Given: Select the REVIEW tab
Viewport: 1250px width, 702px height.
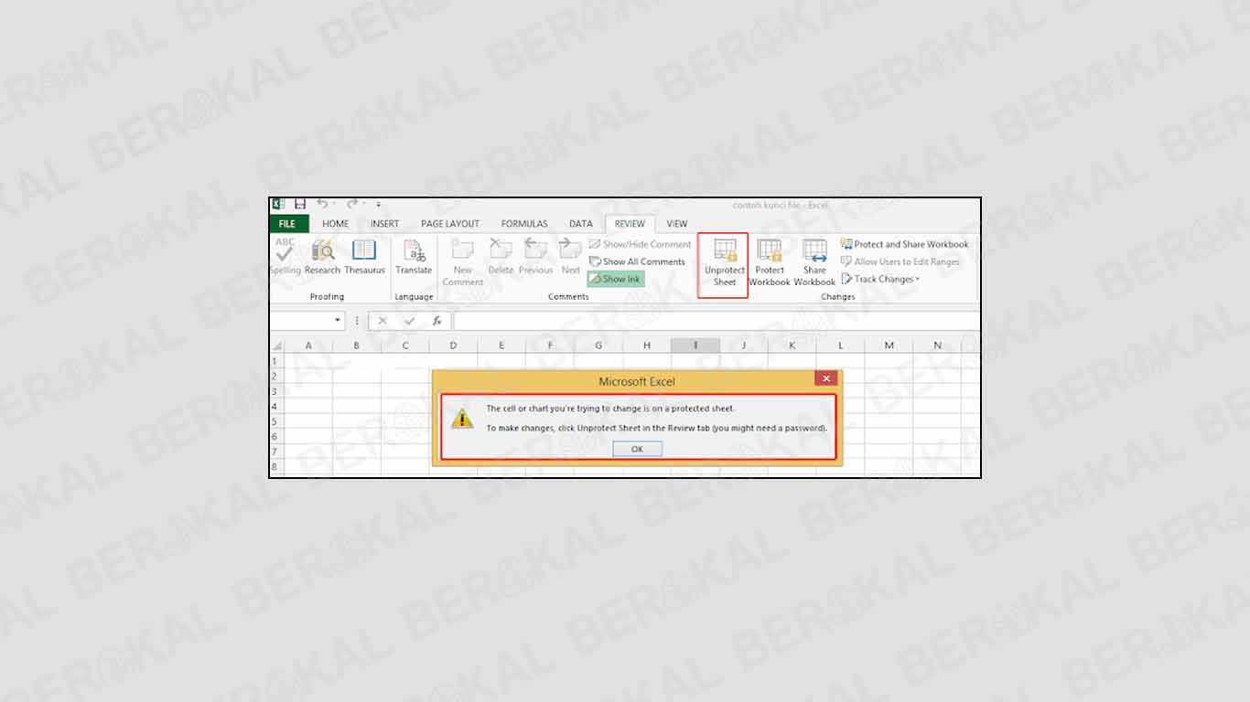Looking at the screenshot, I should point(630,223).
